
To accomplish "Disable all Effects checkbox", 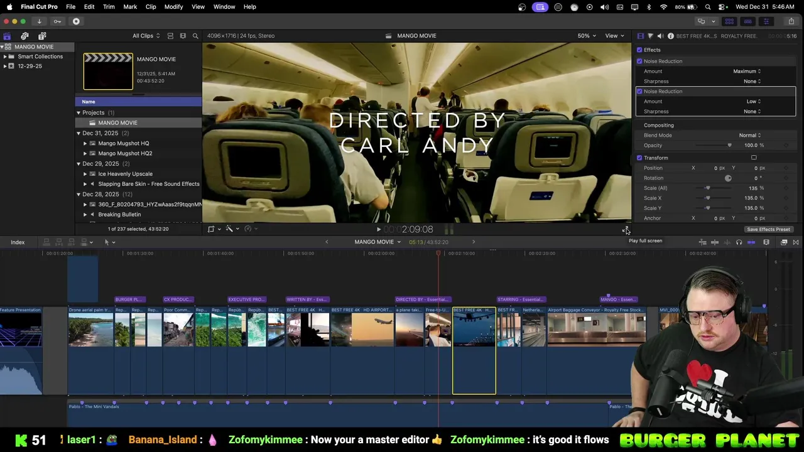I will (639, 50).
